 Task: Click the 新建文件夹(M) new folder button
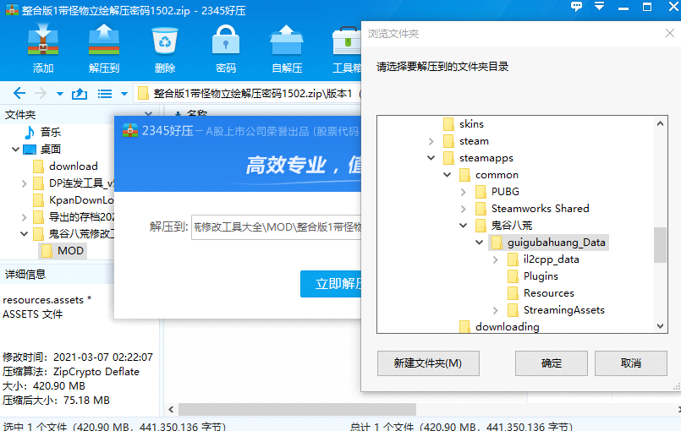tap(428, 363)
